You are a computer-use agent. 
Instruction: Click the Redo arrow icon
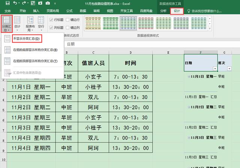[24, 3]
